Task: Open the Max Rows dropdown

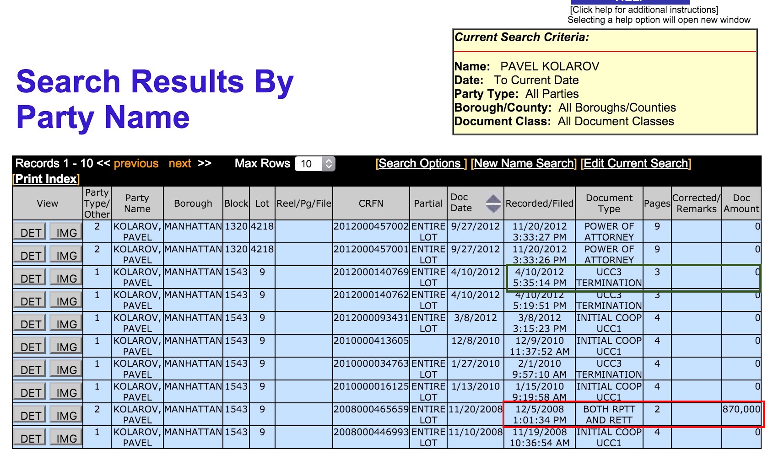Action: pos(315,164)
